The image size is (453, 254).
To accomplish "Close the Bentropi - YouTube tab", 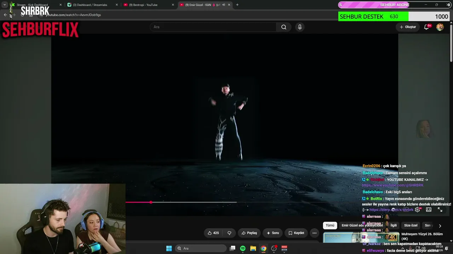I will [173, 5].
